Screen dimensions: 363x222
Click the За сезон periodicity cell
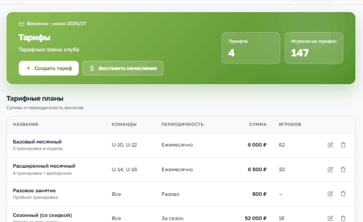[173, 218]
